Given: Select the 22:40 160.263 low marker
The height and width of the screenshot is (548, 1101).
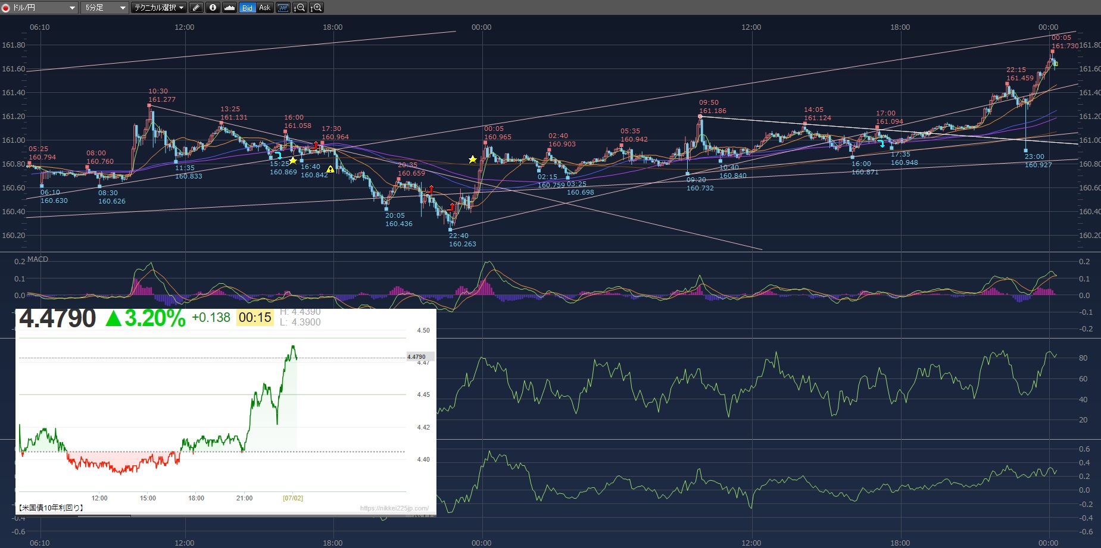Looking at the screenshot, I should point(450,229).
